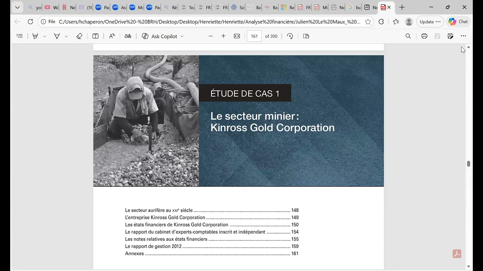This screenshot has height=271, width=483.
Task: Click 'Le secteur aurifère au XXIe siècle' entry
Action: (212, 210)
